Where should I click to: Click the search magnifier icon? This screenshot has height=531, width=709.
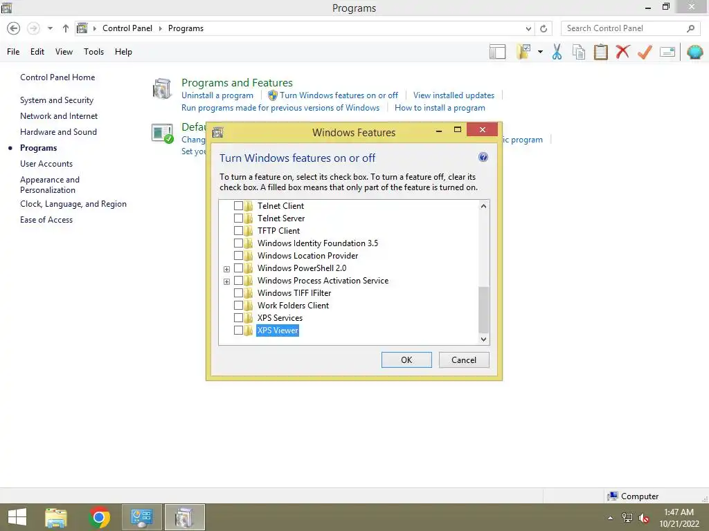pos(690,28)
